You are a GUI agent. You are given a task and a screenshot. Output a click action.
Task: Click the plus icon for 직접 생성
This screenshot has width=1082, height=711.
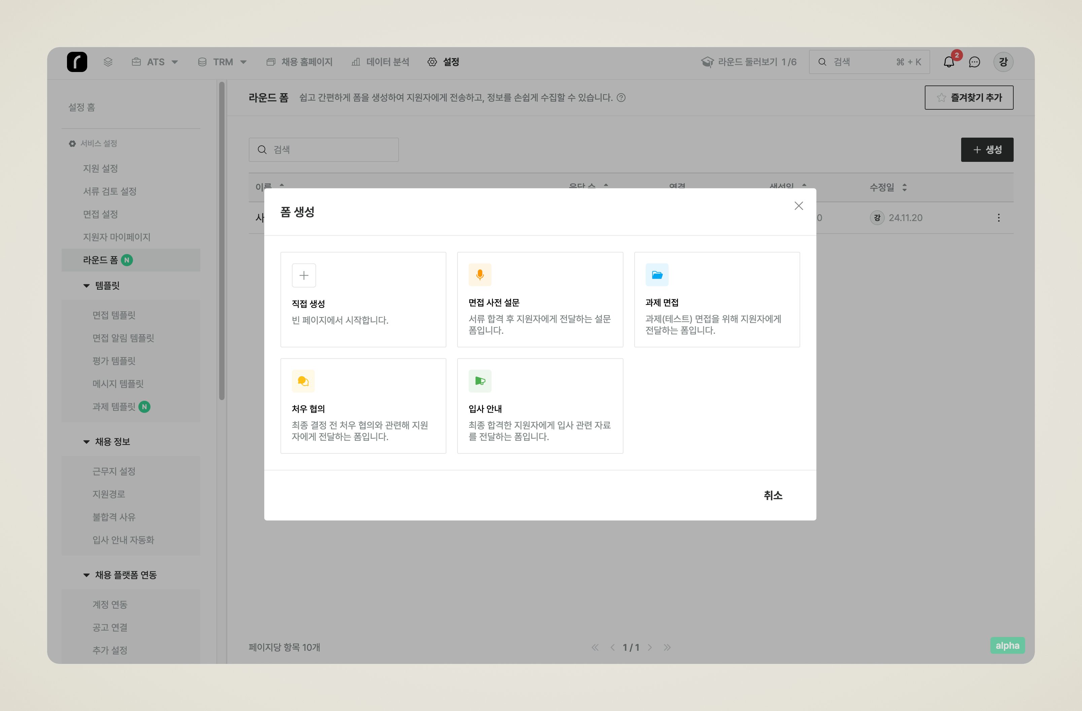pyautogui.click(x=304, y=275)
